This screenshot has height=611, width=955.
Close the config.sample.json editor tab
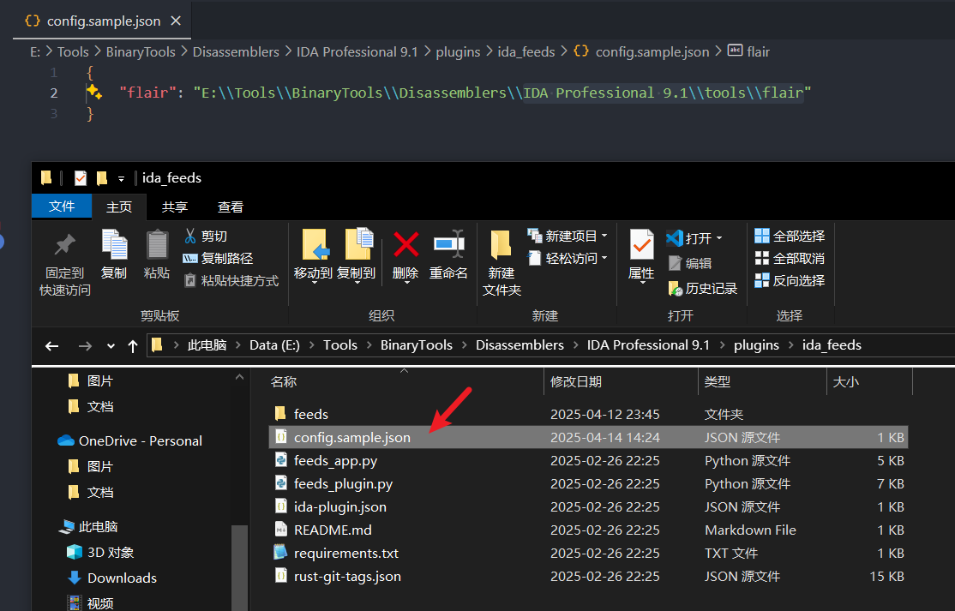pos(176,21)
